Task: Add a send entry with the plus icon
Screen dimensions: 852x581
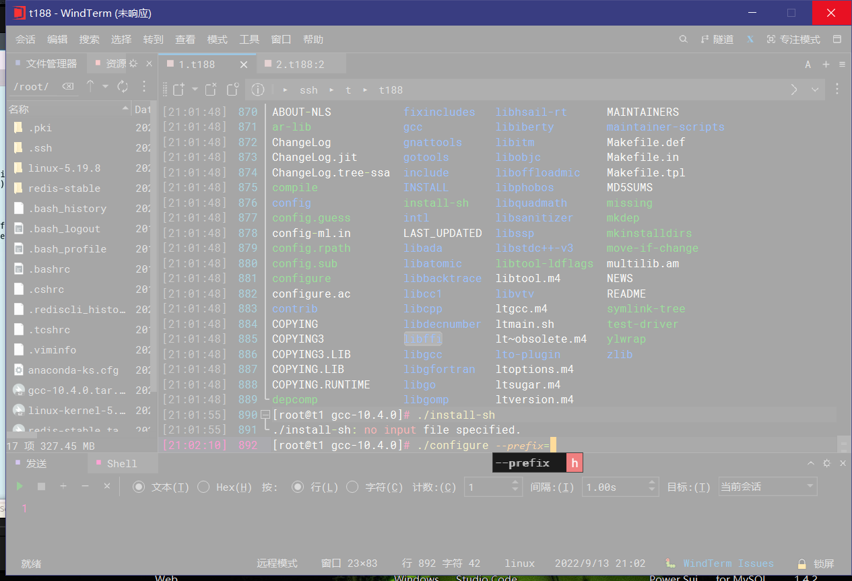Action: [x=63, y=486]
